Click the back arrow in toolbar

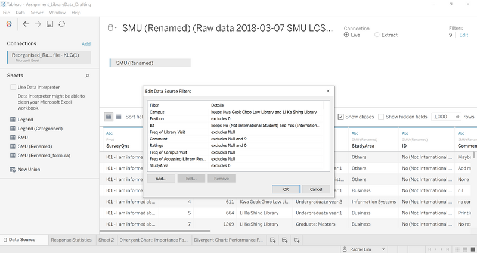26,24
